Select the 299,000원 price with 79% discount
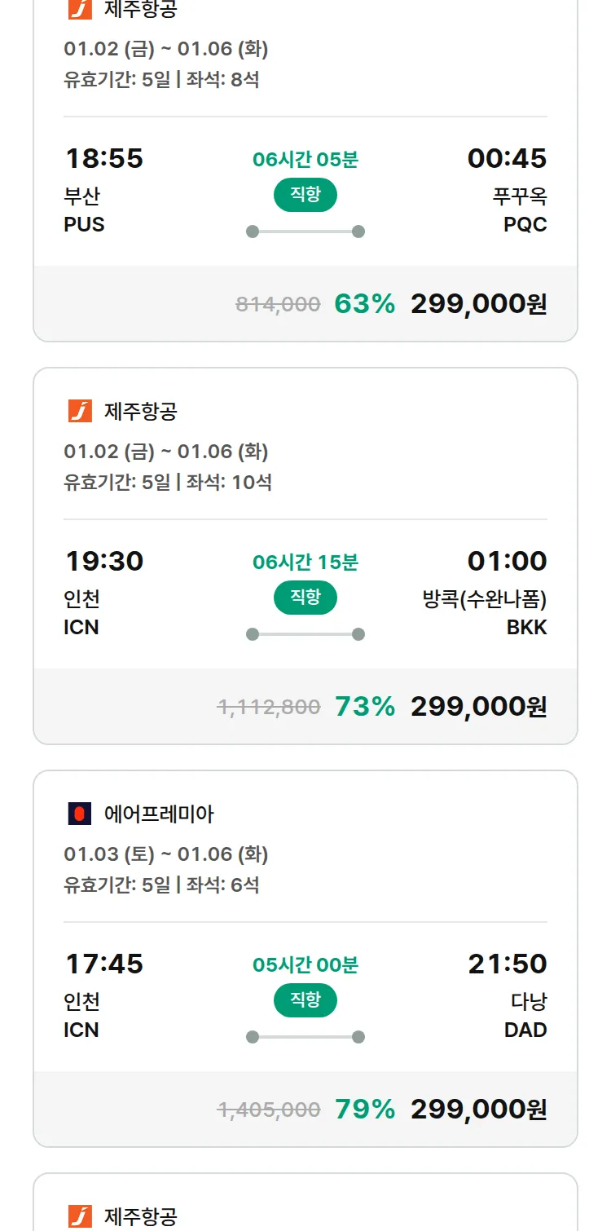611x1231 pixels. click(x=478, y=1110)
